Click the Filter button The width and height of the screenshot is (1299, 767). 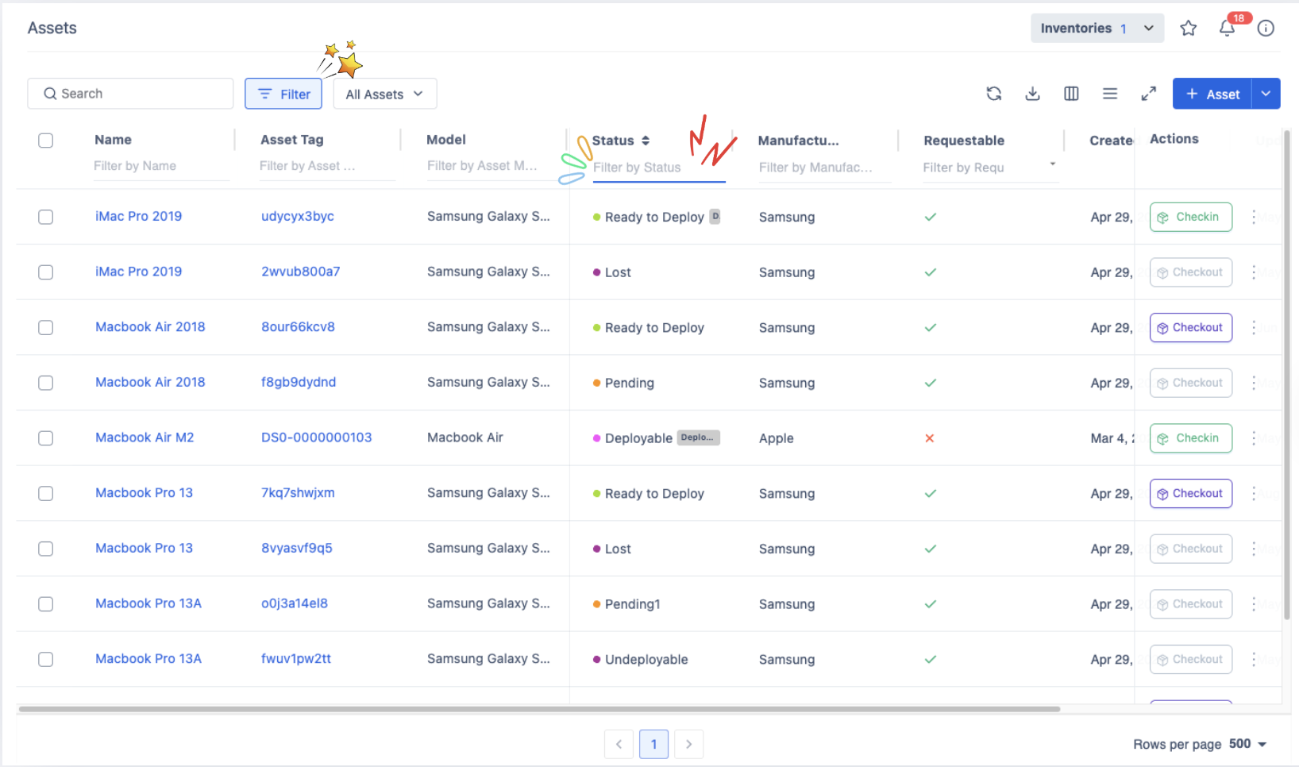point(283,94)
